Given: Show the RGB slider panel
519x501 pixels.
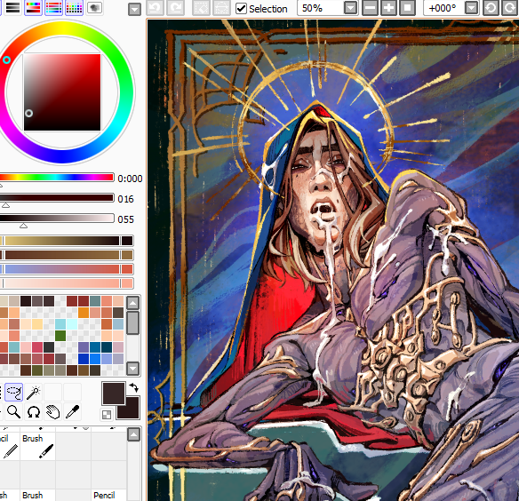Looking at the screenshot, I should (12, 8).
